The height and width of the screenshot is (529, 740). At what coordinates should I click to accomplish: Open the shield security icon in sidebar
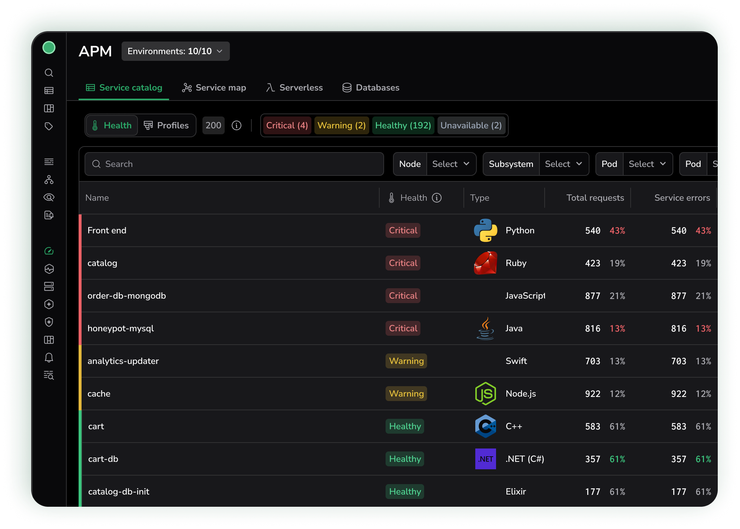click(x=49, y=322)
